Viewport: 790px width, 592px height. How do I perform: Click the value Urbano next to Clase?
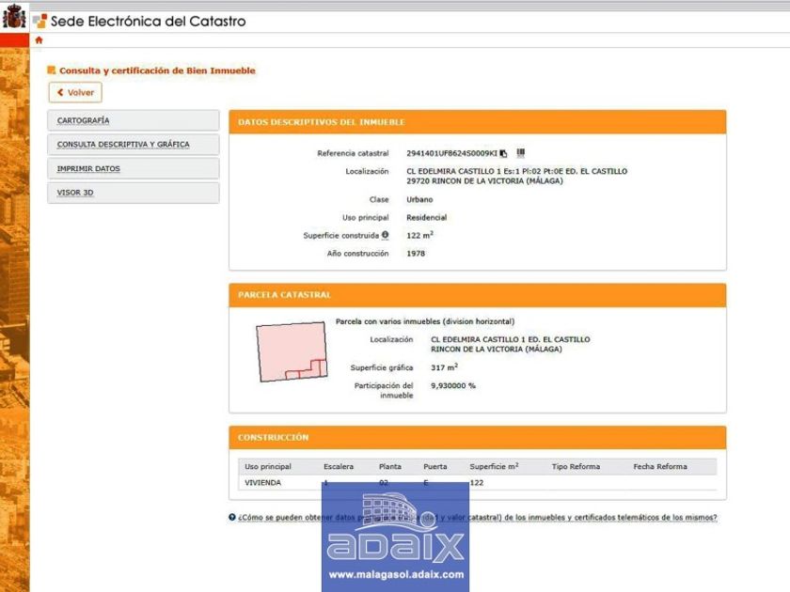[x=419, y=199]
